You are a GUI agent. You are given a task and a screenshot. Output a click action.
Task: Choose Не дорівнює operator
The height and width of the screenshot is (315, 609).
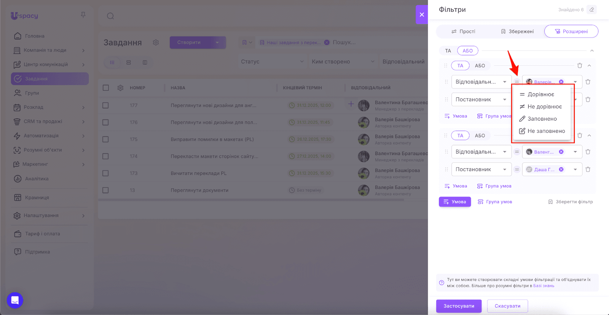[542, 107]
